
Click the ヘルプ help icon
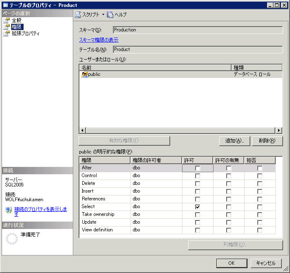tap(110, 15)
